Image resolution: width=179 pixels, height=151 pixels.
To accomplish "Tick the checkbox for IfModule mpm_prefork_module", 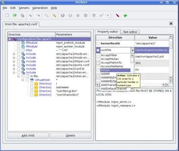I will point(19,43).
